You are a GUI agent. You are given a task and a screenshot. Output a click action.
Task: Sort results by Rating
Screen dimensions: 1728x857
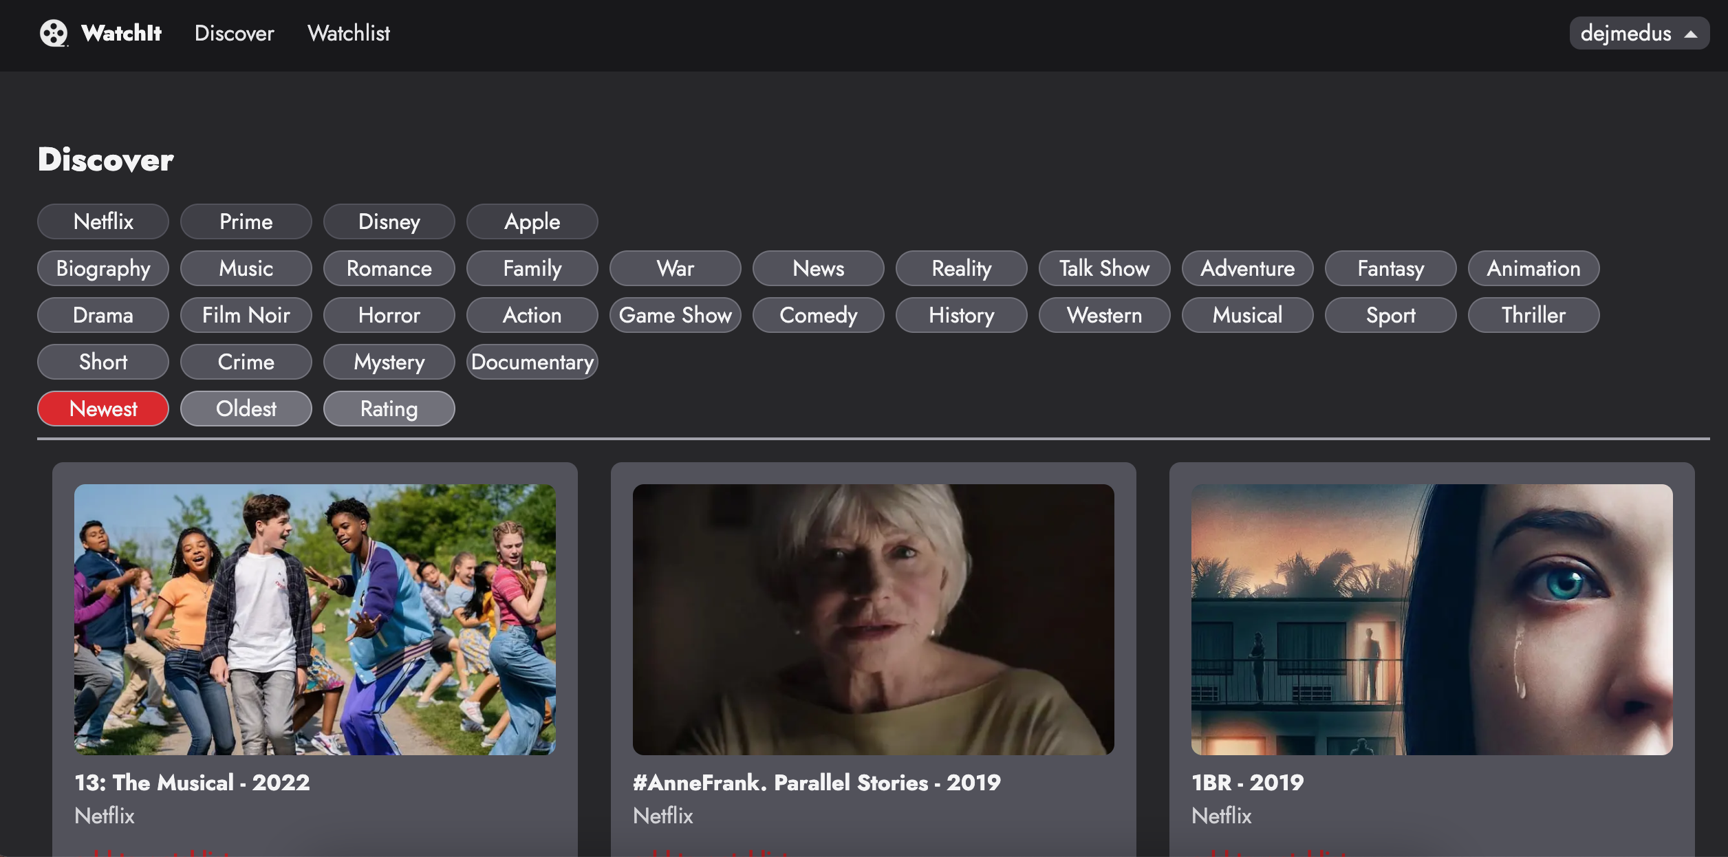pos(389,409)
